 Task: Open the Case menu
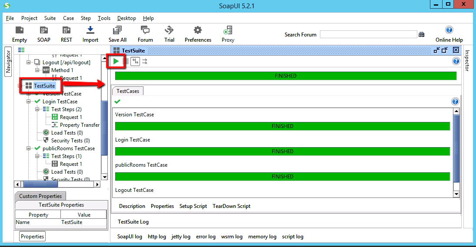point(68,18)
